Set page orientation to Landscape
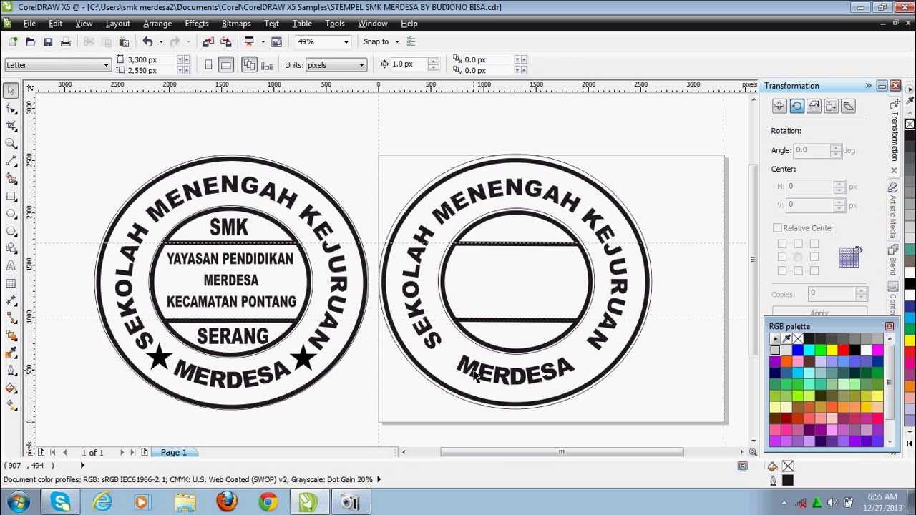Image resolution: width=916 pixels, height=515 pixels. click(225, 65)
